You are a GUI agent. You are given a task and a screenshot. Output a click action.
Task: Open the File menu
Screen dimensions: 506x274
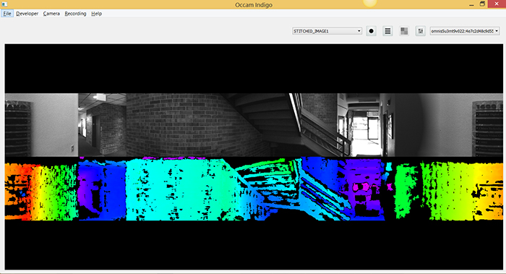7,14
